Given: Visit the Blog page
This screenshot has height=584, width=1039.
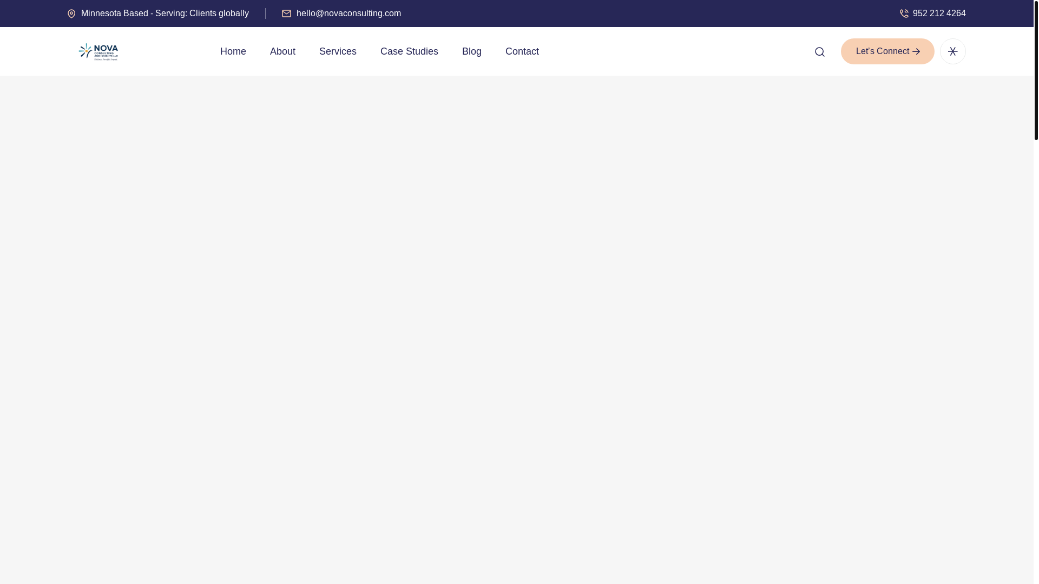Looking at the screenshot, I should 472,51.
